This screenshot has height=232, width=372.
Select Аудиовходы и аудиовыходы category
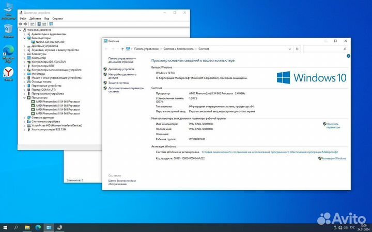[49, 34]
